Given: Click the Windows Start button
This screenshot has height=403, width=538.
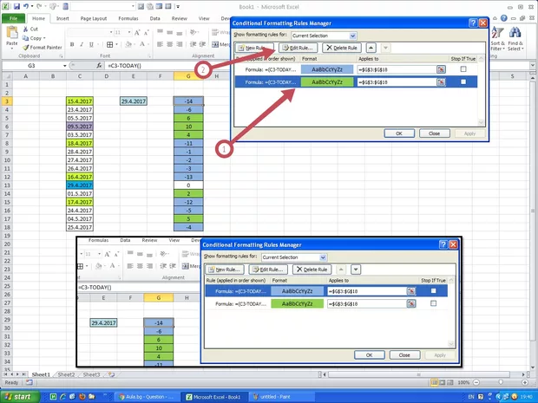Looking at the screenshot, I should (x=20, y=396).
